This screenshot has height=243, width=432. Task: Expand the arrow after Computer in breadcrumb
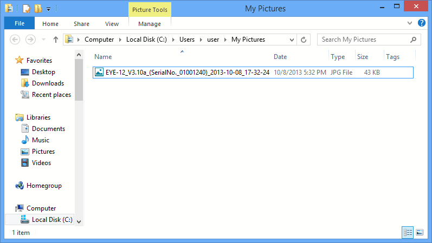(x=120, y=40)
